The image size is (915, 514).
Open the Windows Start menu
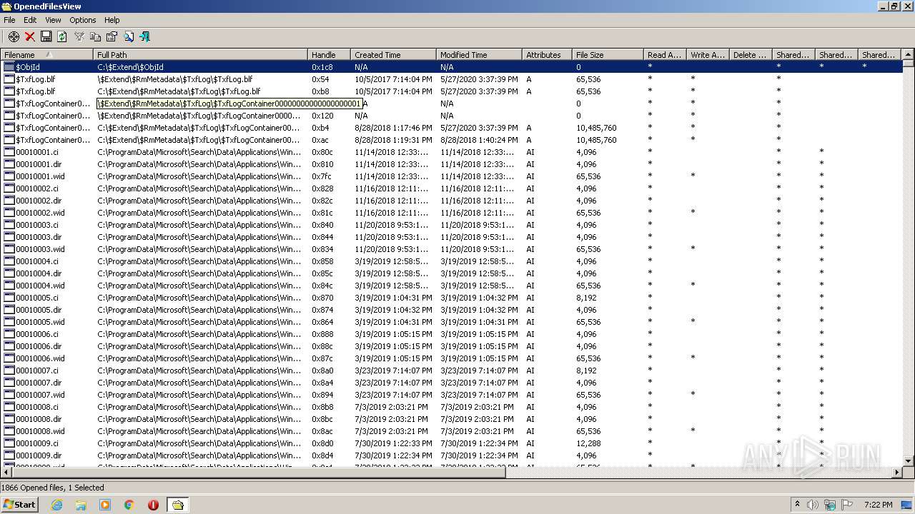coord(19,504)
